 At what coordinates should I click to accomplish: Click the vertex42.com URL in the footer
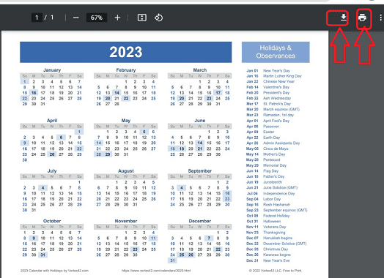coord(156,271)
